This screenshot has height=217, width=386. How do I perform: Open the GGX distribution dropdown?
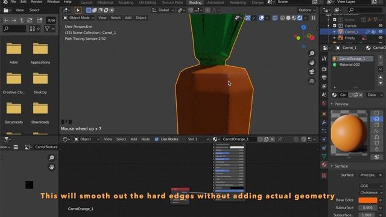click(371, 186)
